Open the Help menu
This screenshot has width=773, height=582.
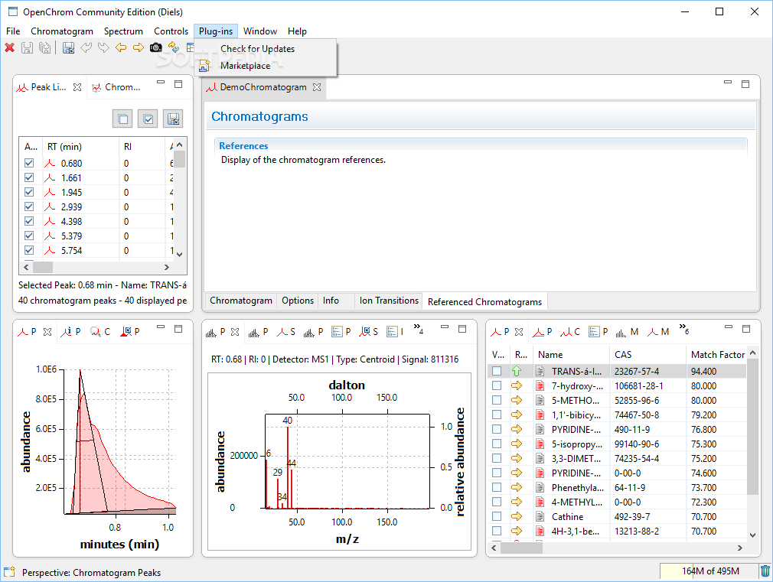click(297, 31)
